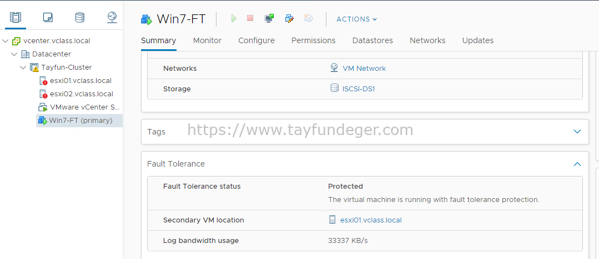
Task: Select vcenter.vclass.local in the inventory tree
Action: point(57,41)
